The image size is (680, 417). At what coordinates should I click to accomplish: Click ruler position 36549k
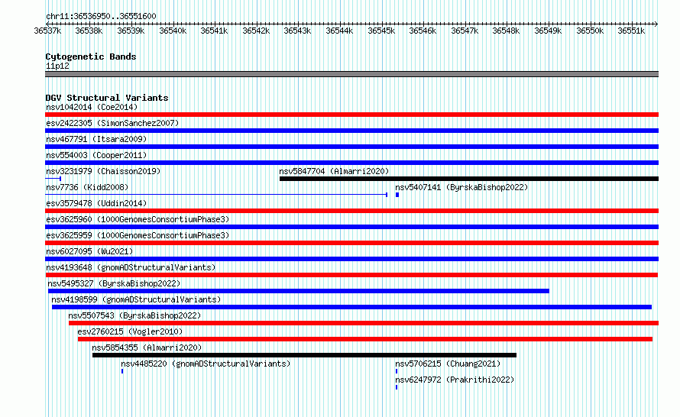pyautogui.click(x=548, y=31)
